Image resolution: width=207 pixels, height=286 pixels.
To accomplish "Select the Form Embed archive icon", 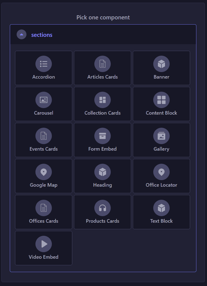I will tap(102, 136).
